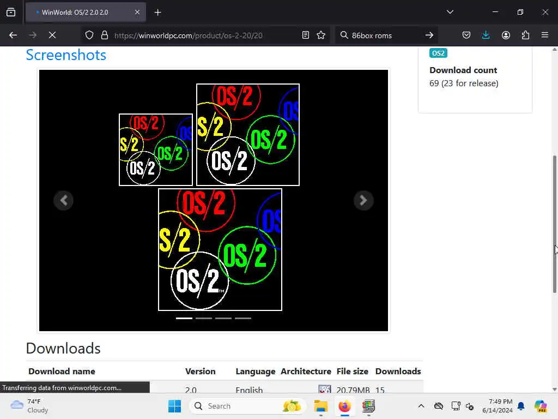Show previous screenshot in carousel
Screen dimensions: 558x419
(x=64, y=200)
